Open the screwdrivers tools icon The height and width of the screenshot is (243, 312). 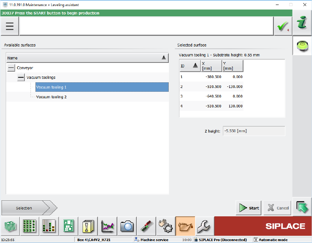click(x=146, y=226)
